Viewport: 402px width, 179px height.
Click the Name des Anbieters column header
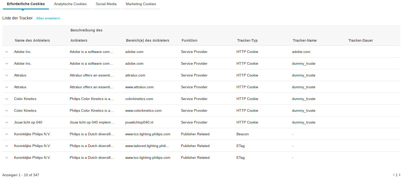coord(32,40)
